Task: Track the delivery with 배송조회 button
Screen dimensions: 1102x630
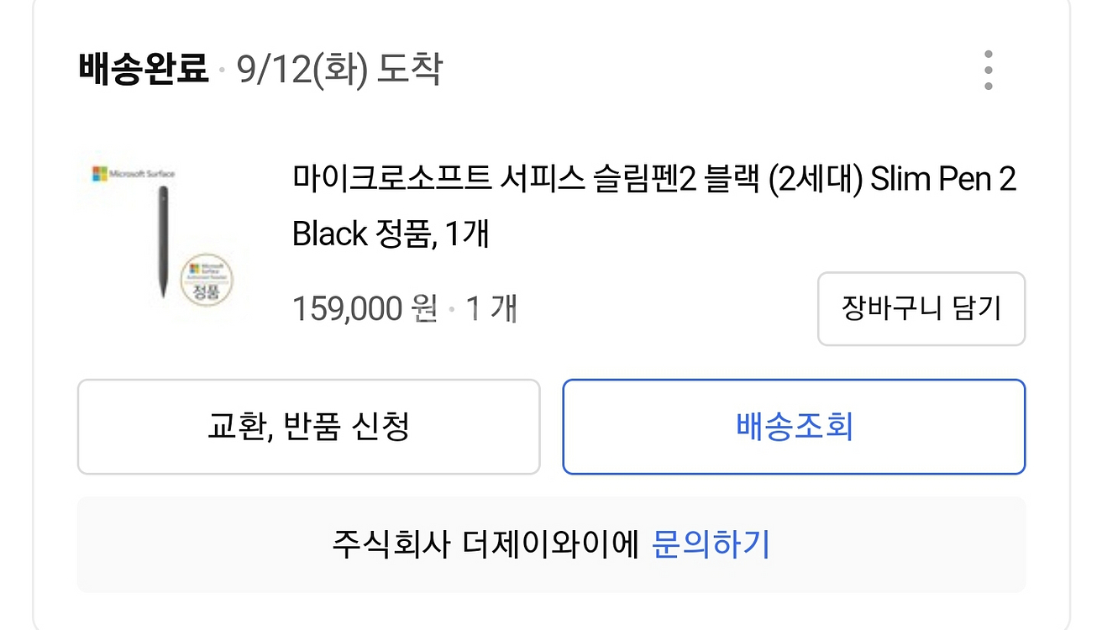Action: (794, 427)
